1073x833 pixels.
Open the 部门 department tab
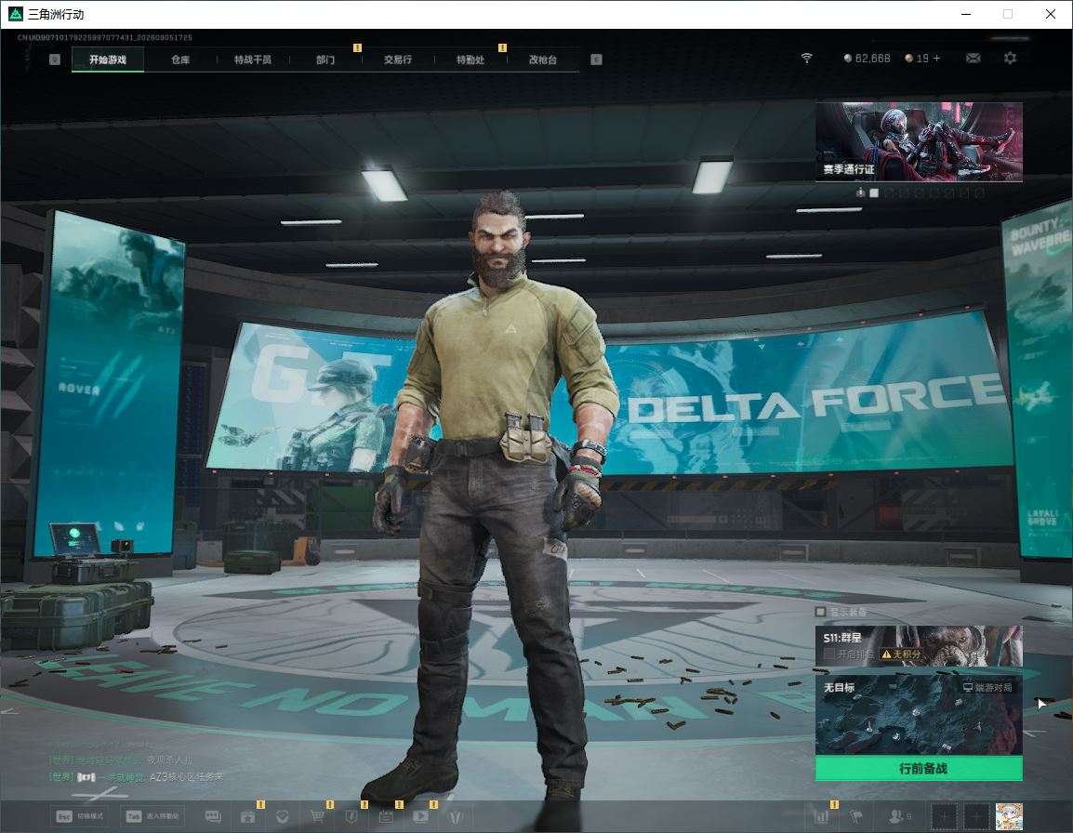tap(325, 59)
